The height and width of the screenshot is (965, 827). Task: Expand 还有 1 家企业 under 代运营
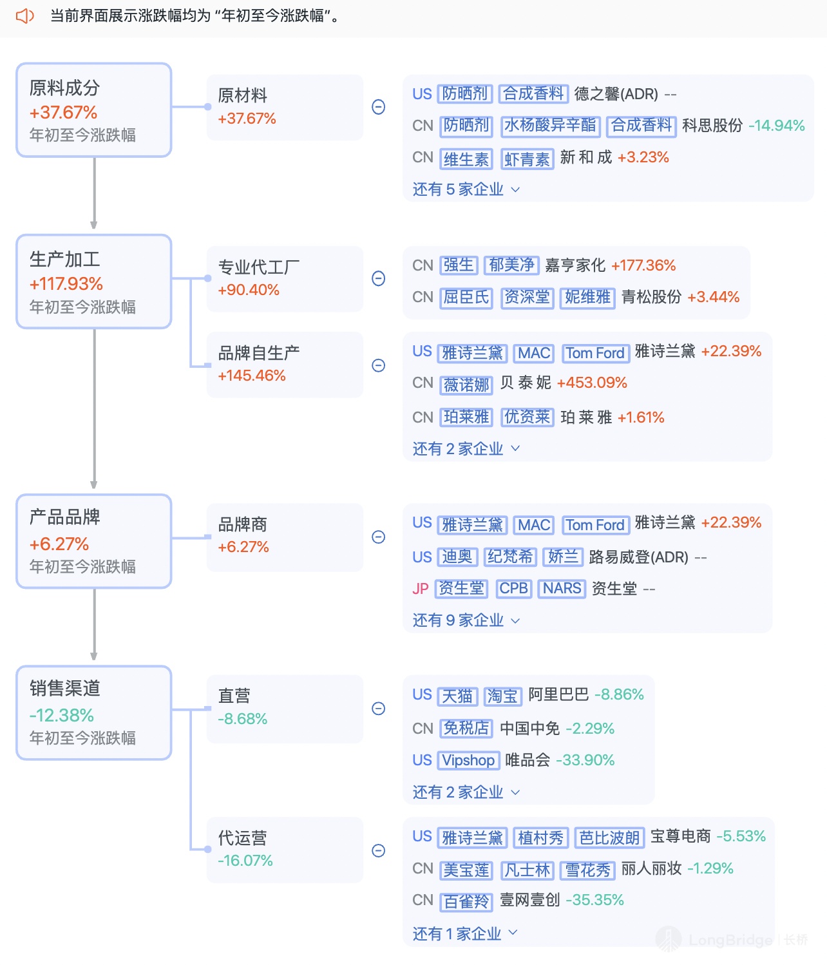click(x=464, y=933)
